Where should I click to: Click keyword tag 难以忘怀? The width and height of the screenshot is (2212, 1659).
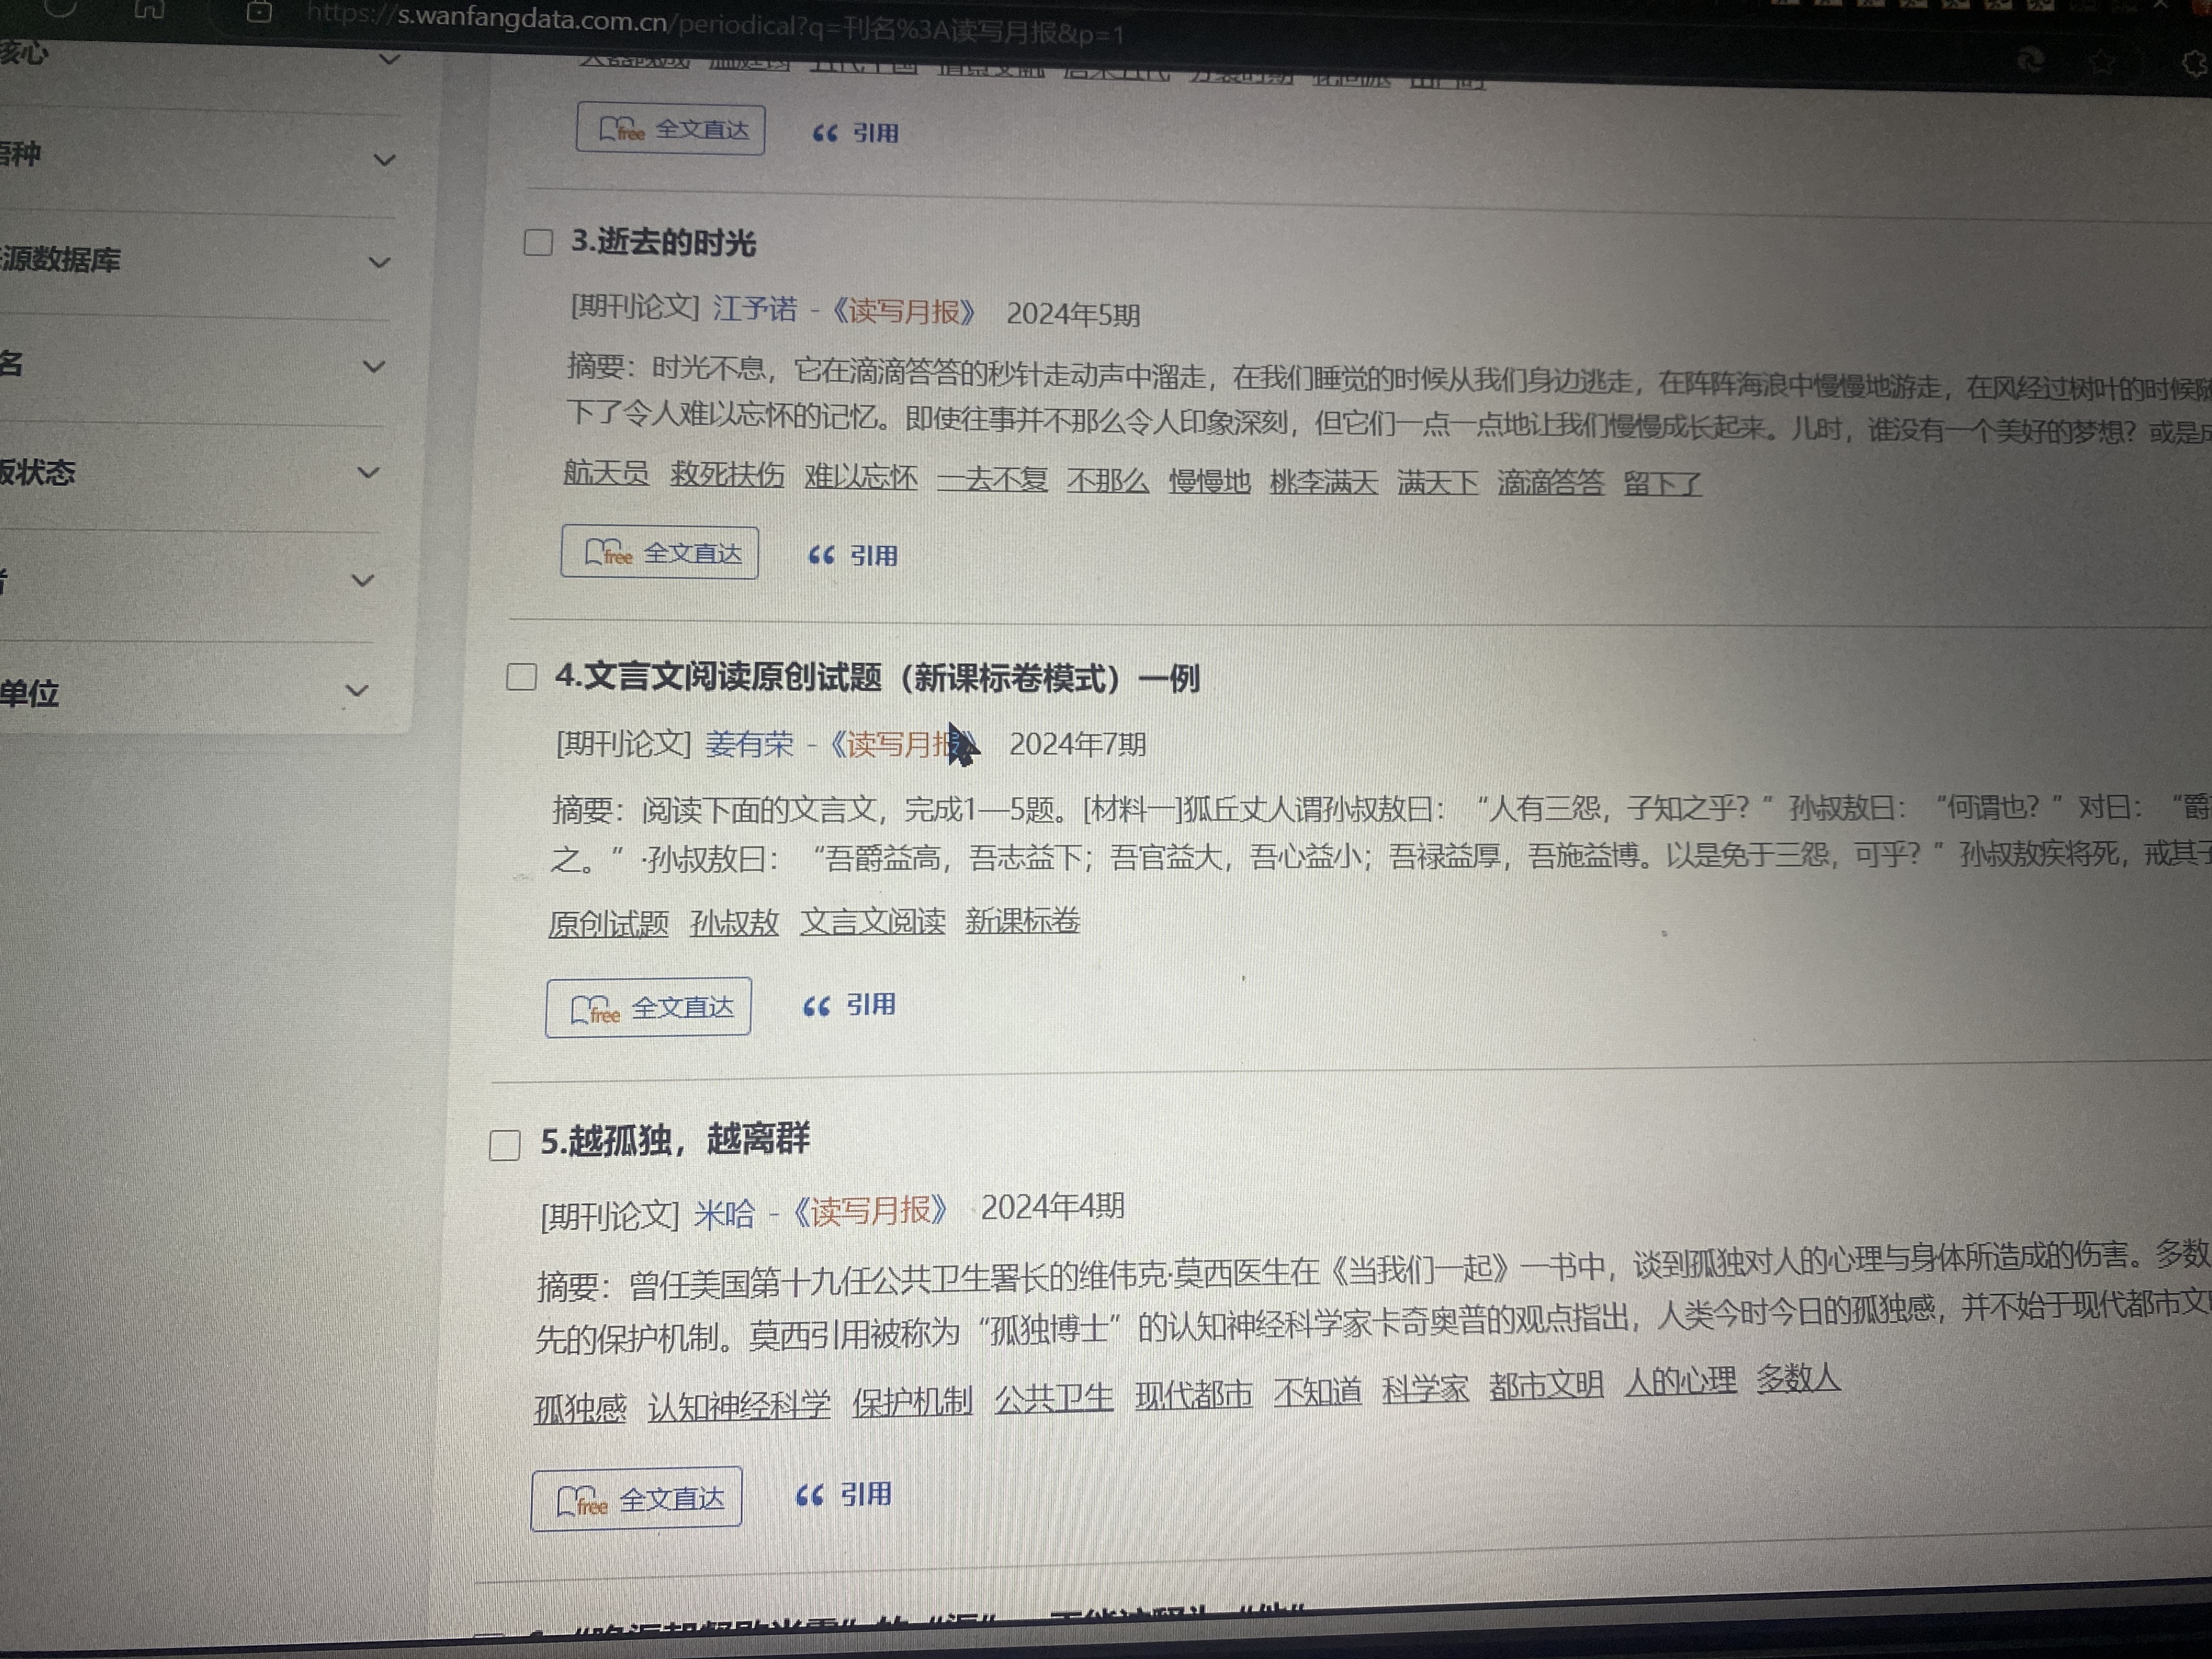pos(861,477)
